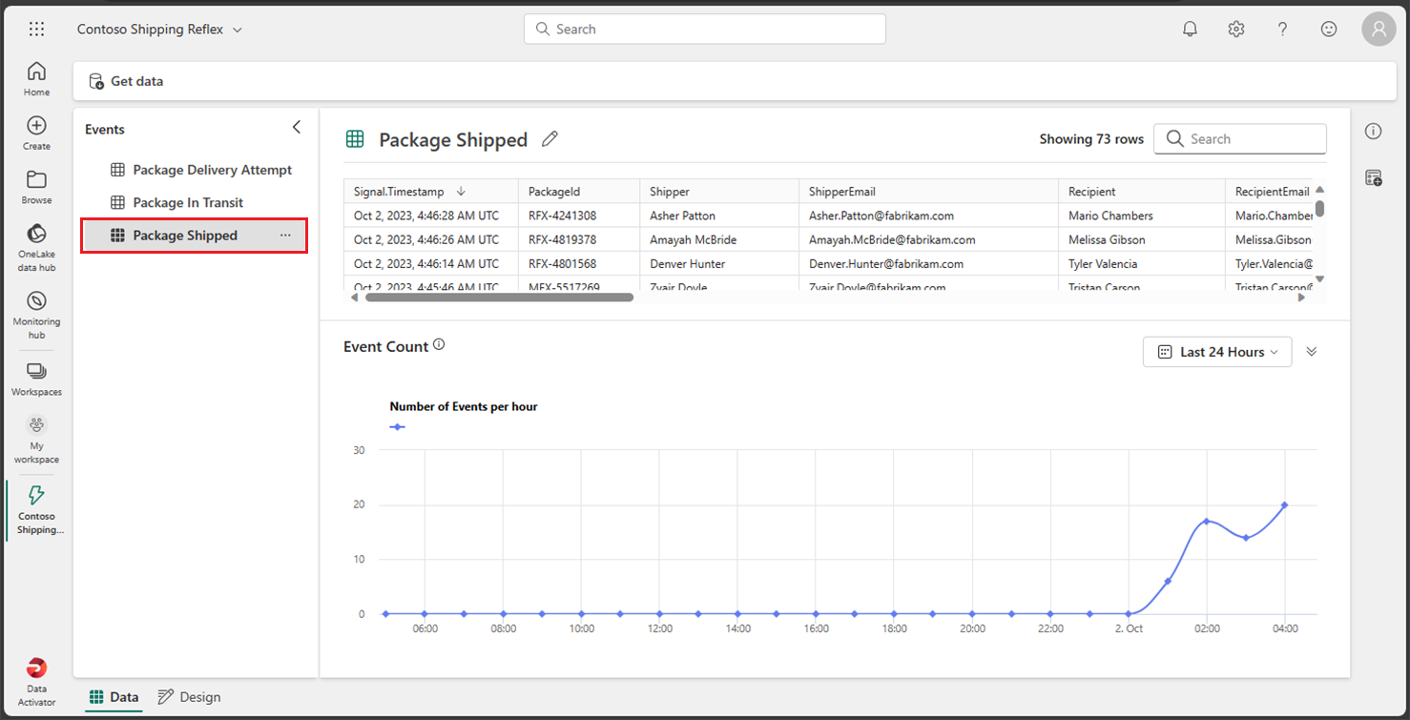
Task: Collapse the Event Count chart section
Action: (1312, 352)
